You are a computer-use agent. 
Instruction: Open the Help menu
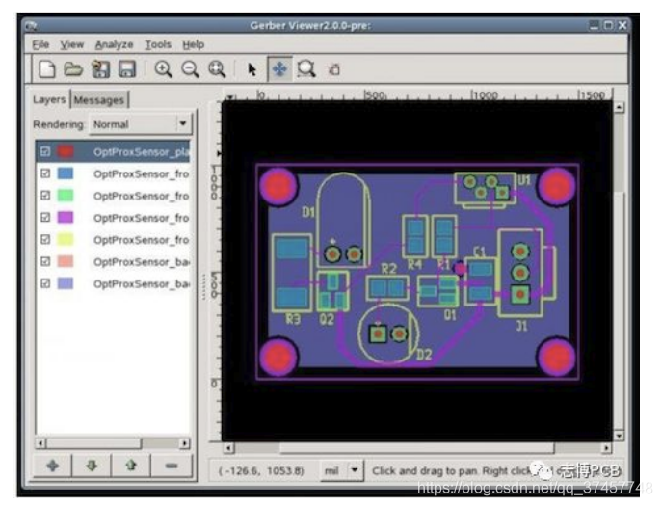(x=194, y=44)
